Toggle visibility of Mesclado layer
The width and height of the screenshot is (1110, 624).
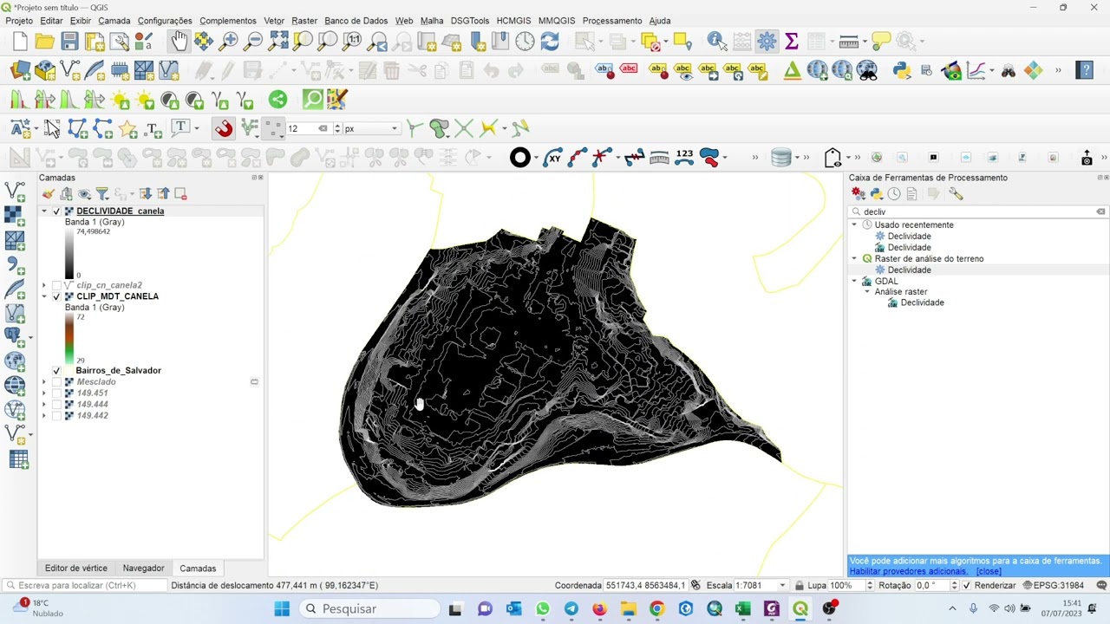(x=57, y=382)
